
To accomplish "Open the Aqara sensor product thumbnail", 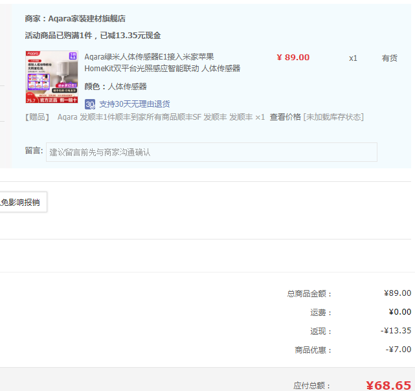I will [52, 77].
